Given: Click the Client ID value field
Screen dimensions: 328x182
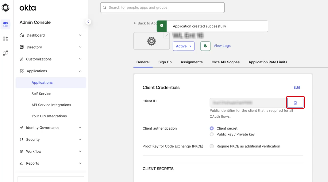Looking at the screenshot, I should click(x=248, y=103).
